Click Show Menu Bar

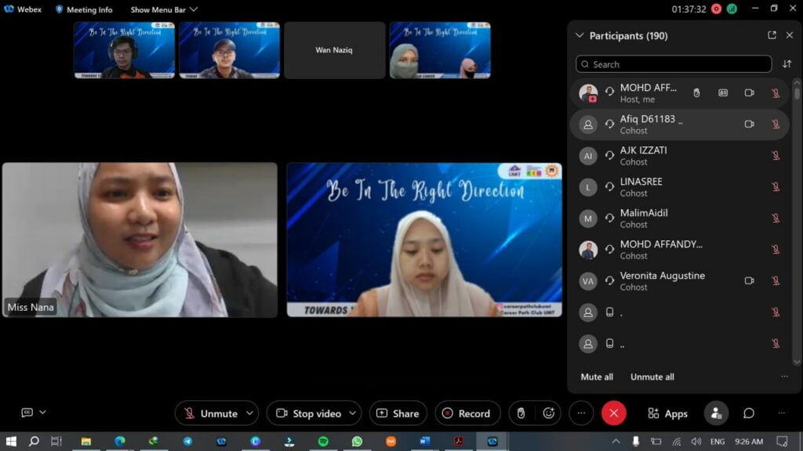point(164,9)
